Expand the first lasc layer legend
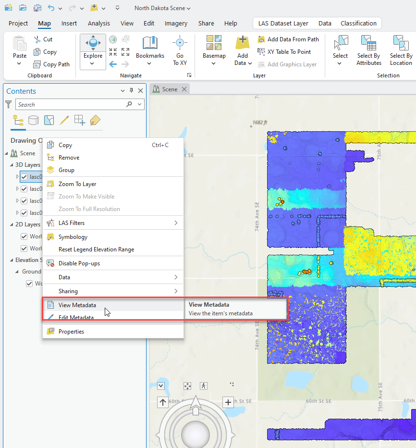Screen dimensions: 416x448 coord(17,176)
